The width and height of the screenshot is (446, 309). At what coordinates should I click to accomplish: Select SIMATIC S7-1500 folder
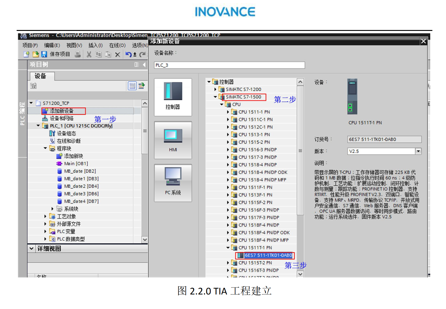(243, 97)
